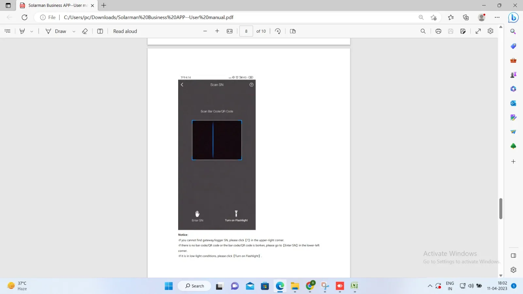Click the Save as icon
Image resolution: width=523 pixels, height=294 pixels.
[x=463, y=31]
